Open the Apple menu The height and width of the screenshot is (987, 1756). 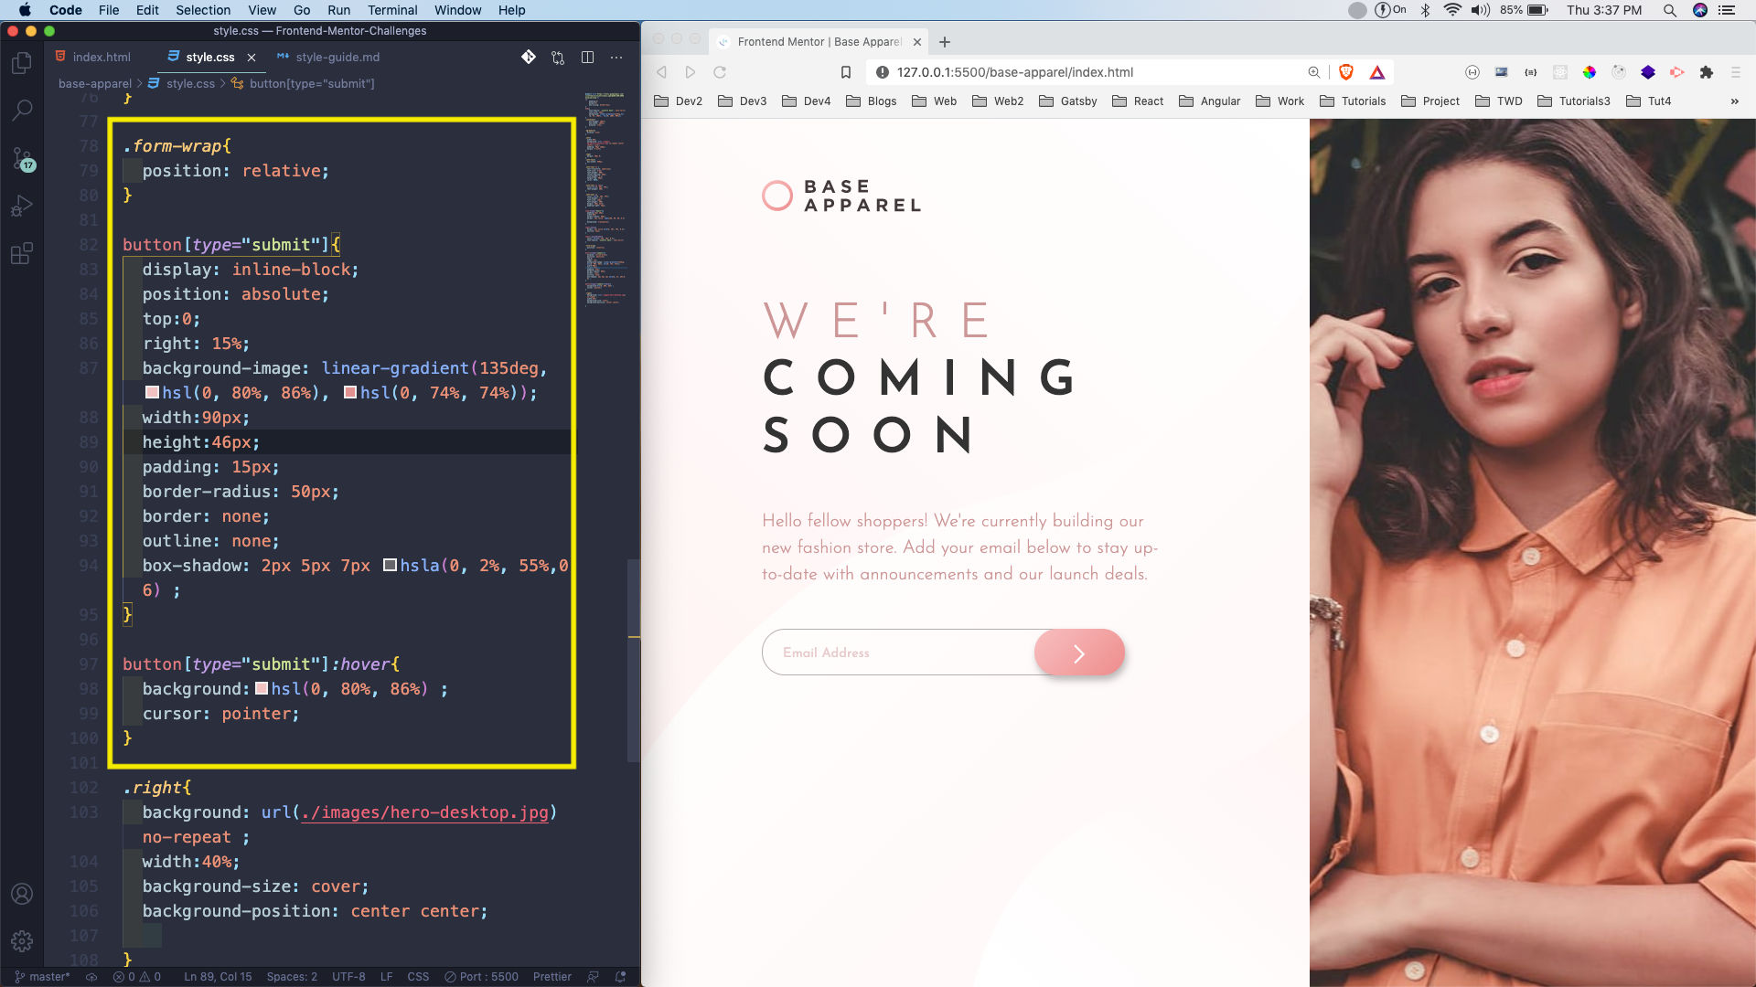point(25,10)
